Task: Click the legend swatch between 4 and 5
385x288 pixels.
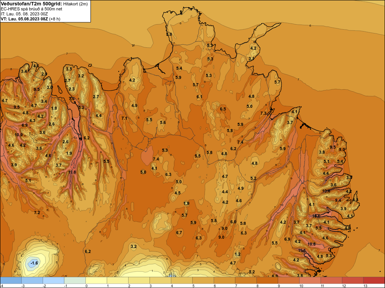Action: 182,280
